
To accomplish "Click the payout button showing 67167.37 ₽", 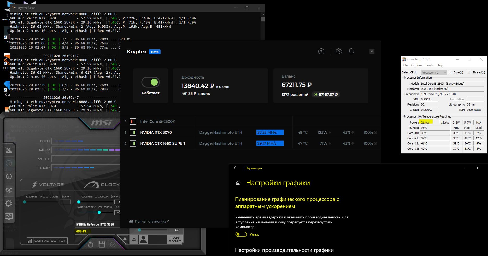I will tap(326, 95).
